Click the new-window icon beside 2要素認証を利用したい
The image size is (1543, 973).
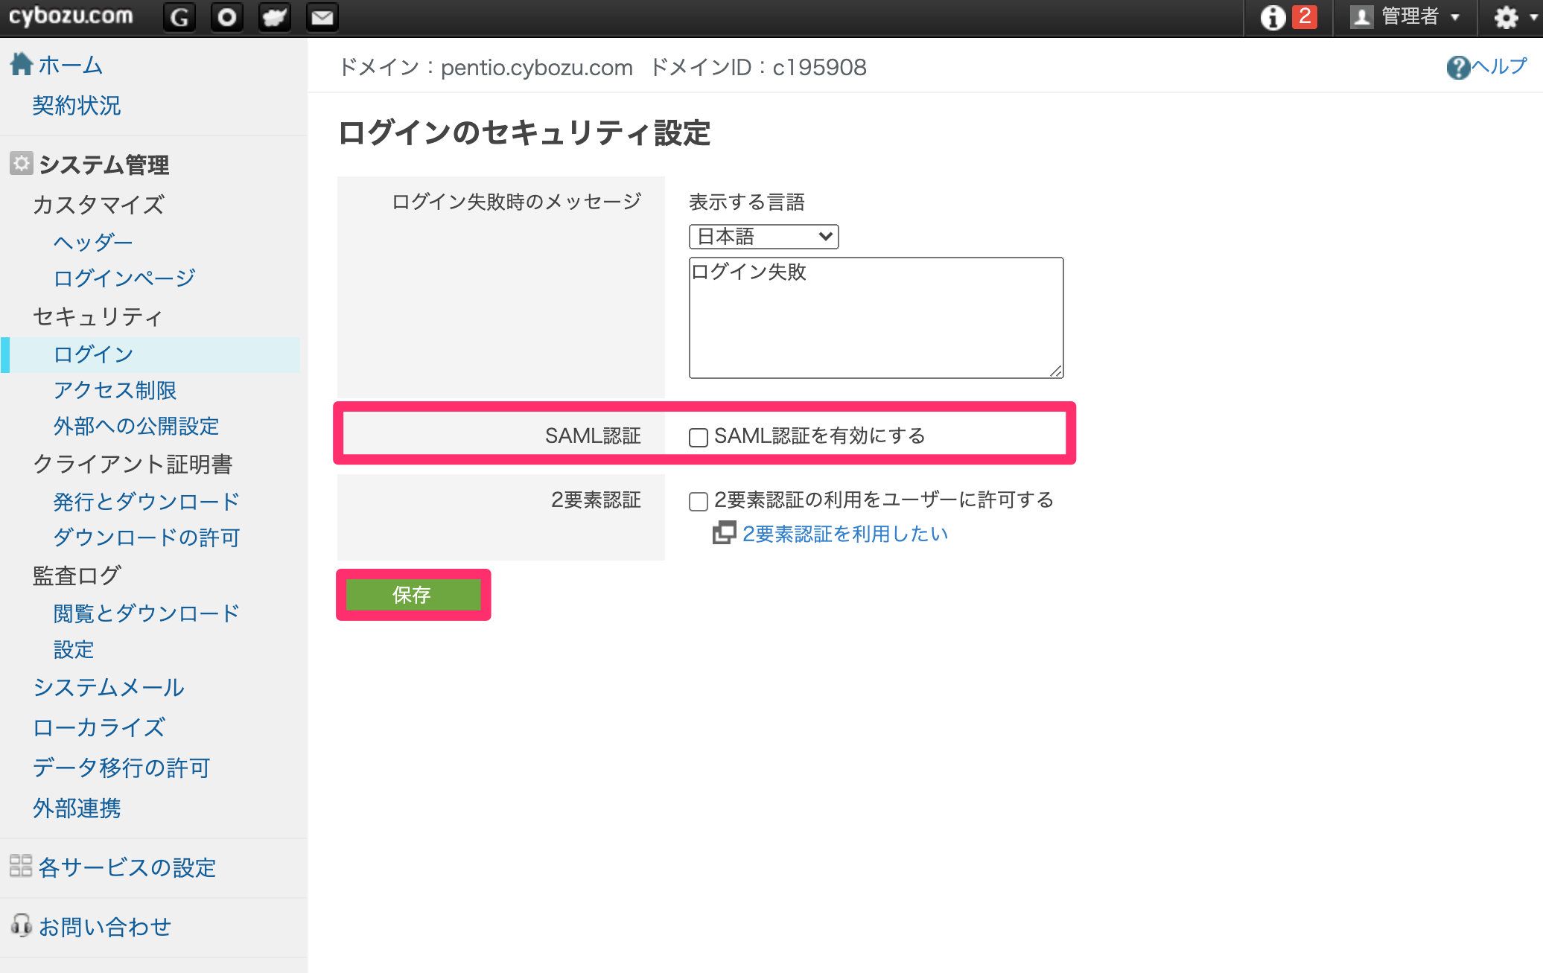pyautogui.click(x=724, y=533)
